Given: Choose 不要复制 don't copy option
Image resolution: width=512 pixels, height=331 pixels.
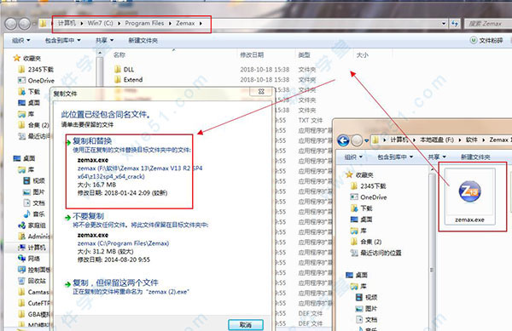Looking at the screenshot, I should pos(88,216).
